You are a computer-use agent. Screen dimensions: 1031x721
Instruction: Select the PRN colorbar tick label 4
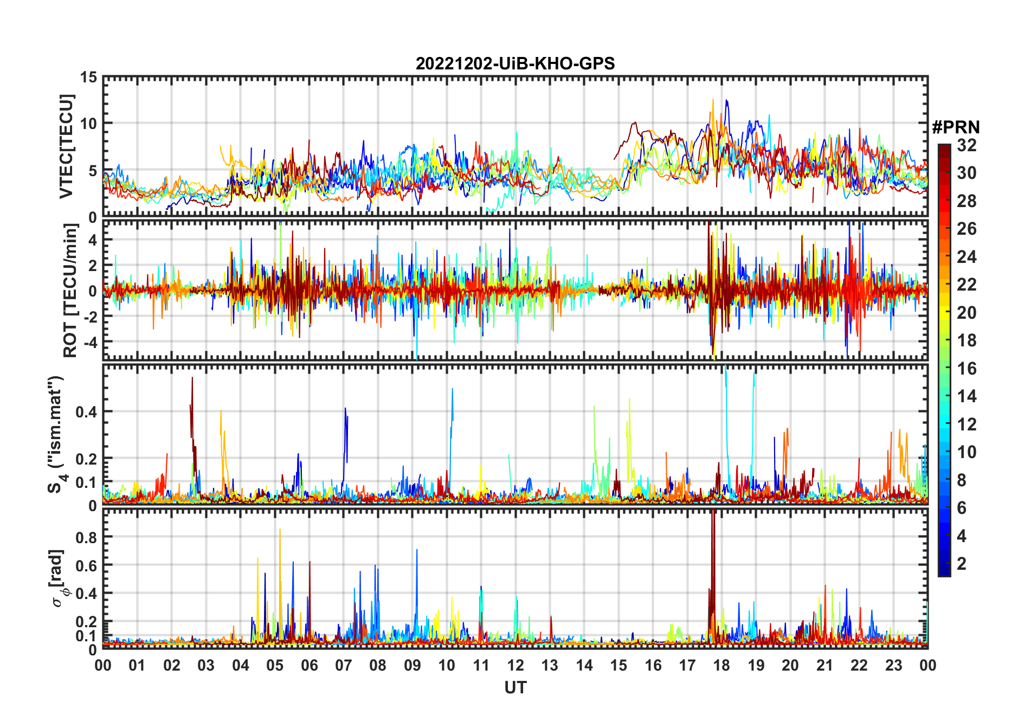pyautogui.click(x=962, y=536)
